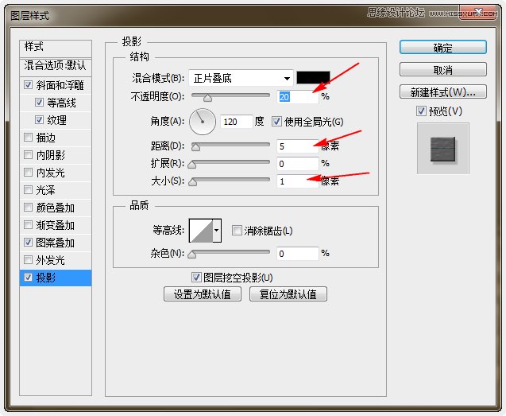Click the 杂色 slider handle
506x416 pixels.
tap(192, 255)
